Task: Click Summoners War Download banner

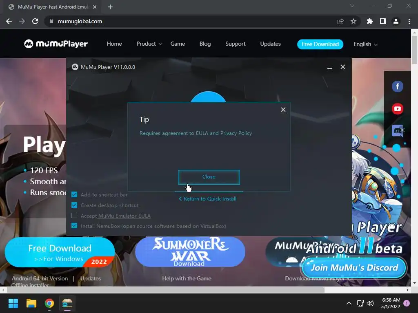Action: click(190, 251)
